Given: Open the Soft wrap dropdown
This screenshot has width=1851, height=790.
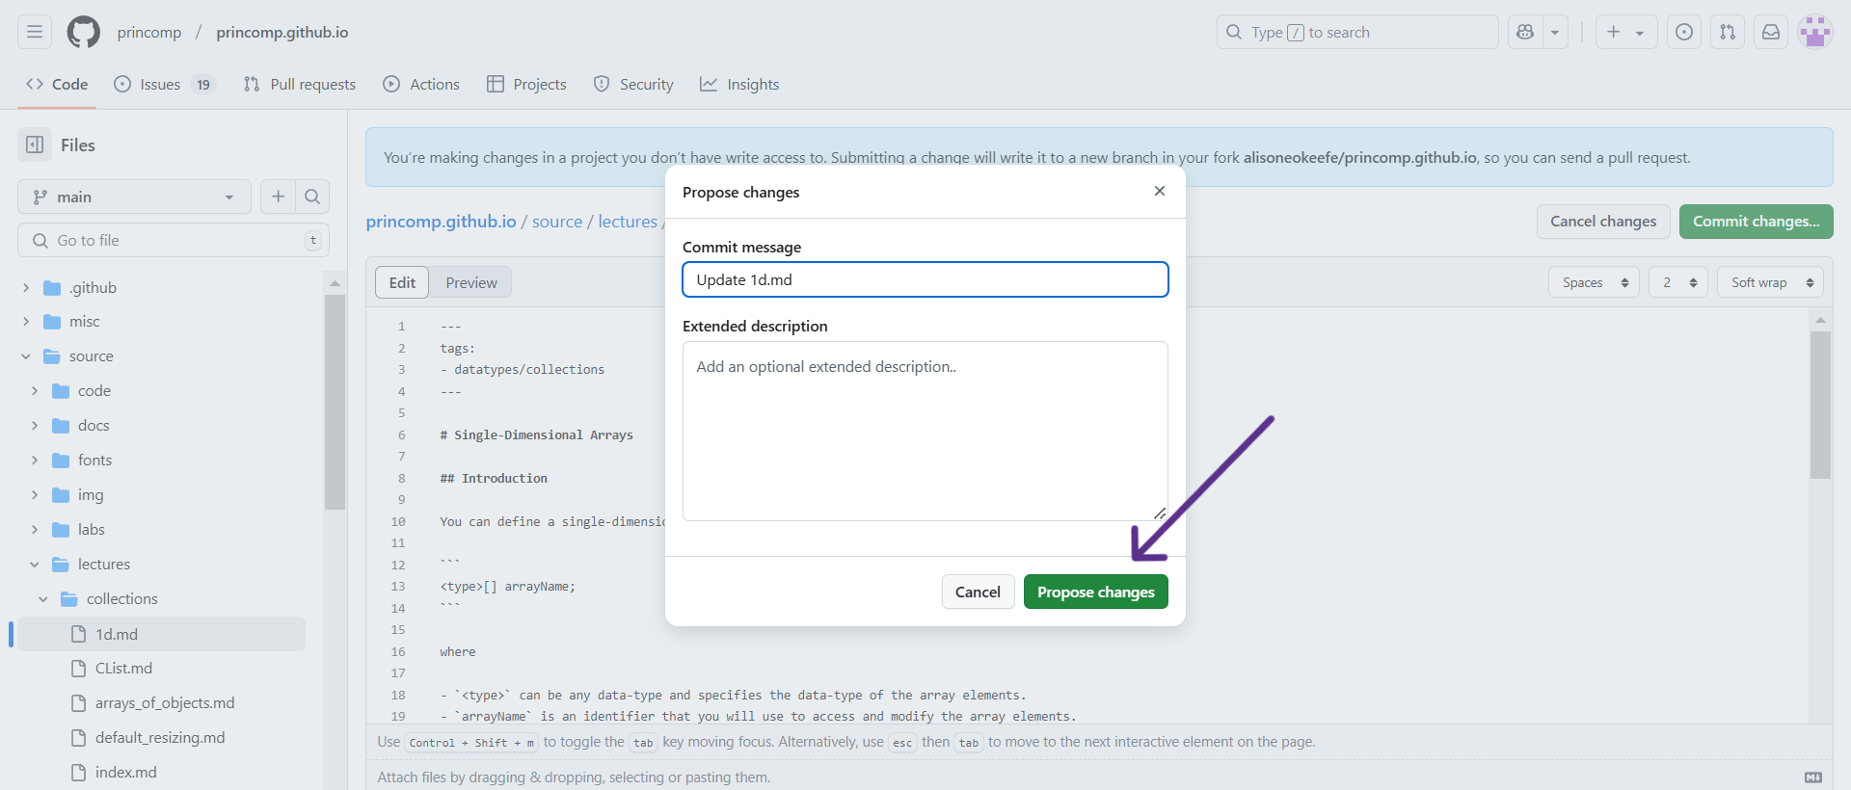Looking at the screenshot, I should pos(1771,282).
